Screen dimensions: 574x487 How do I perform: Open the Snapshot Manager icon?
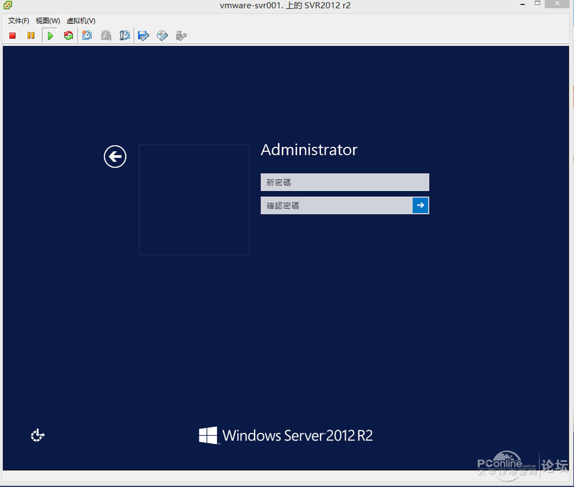(x=125, y=36)
